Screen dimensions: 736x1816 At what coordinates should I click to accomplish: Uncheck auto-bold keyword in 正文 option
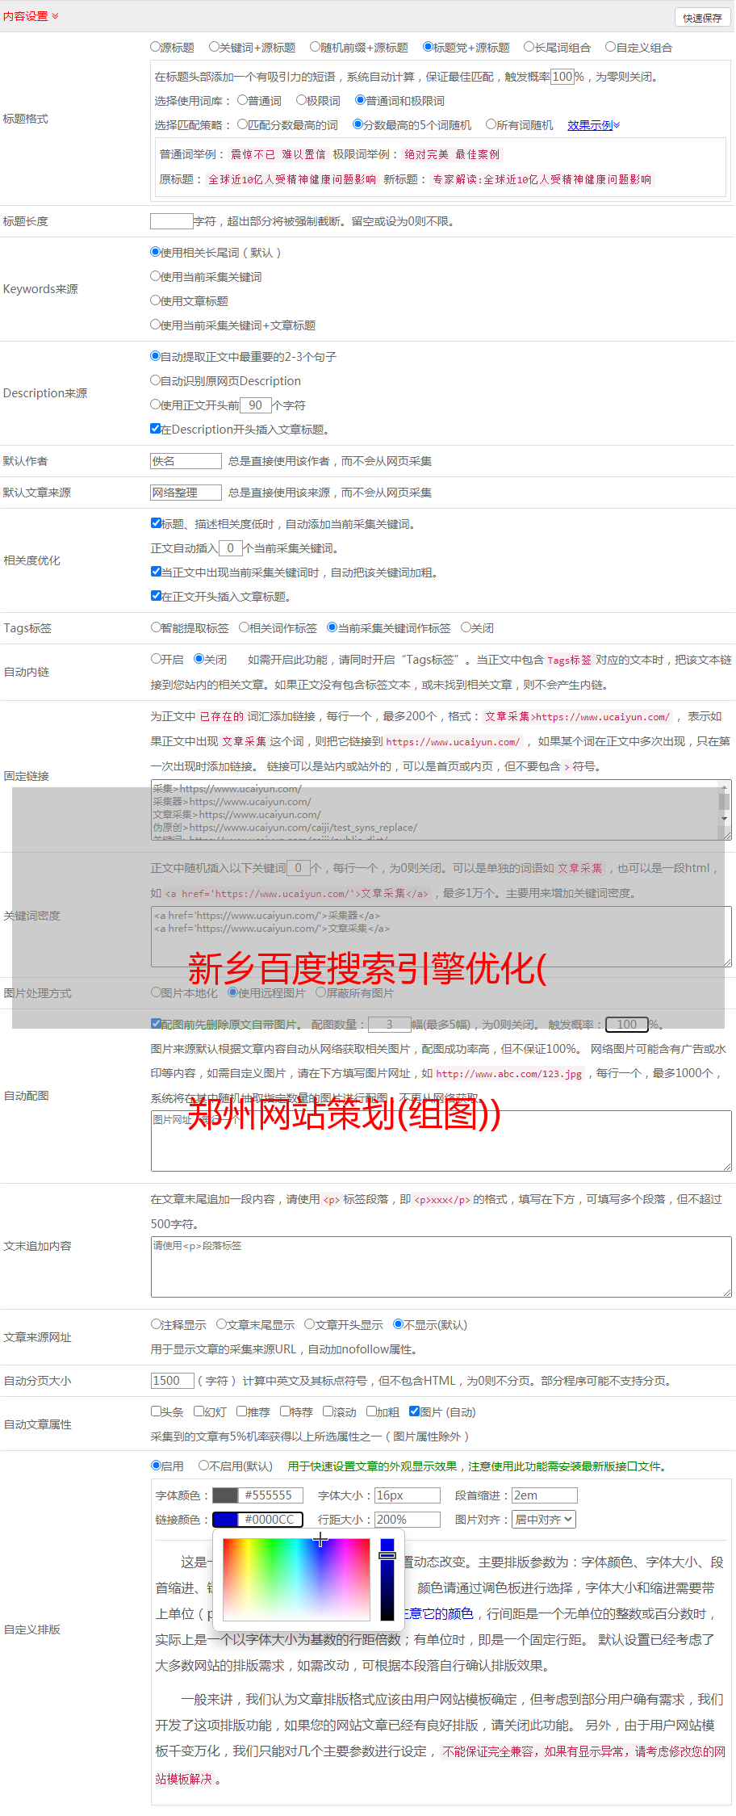[x=156, y=572]
